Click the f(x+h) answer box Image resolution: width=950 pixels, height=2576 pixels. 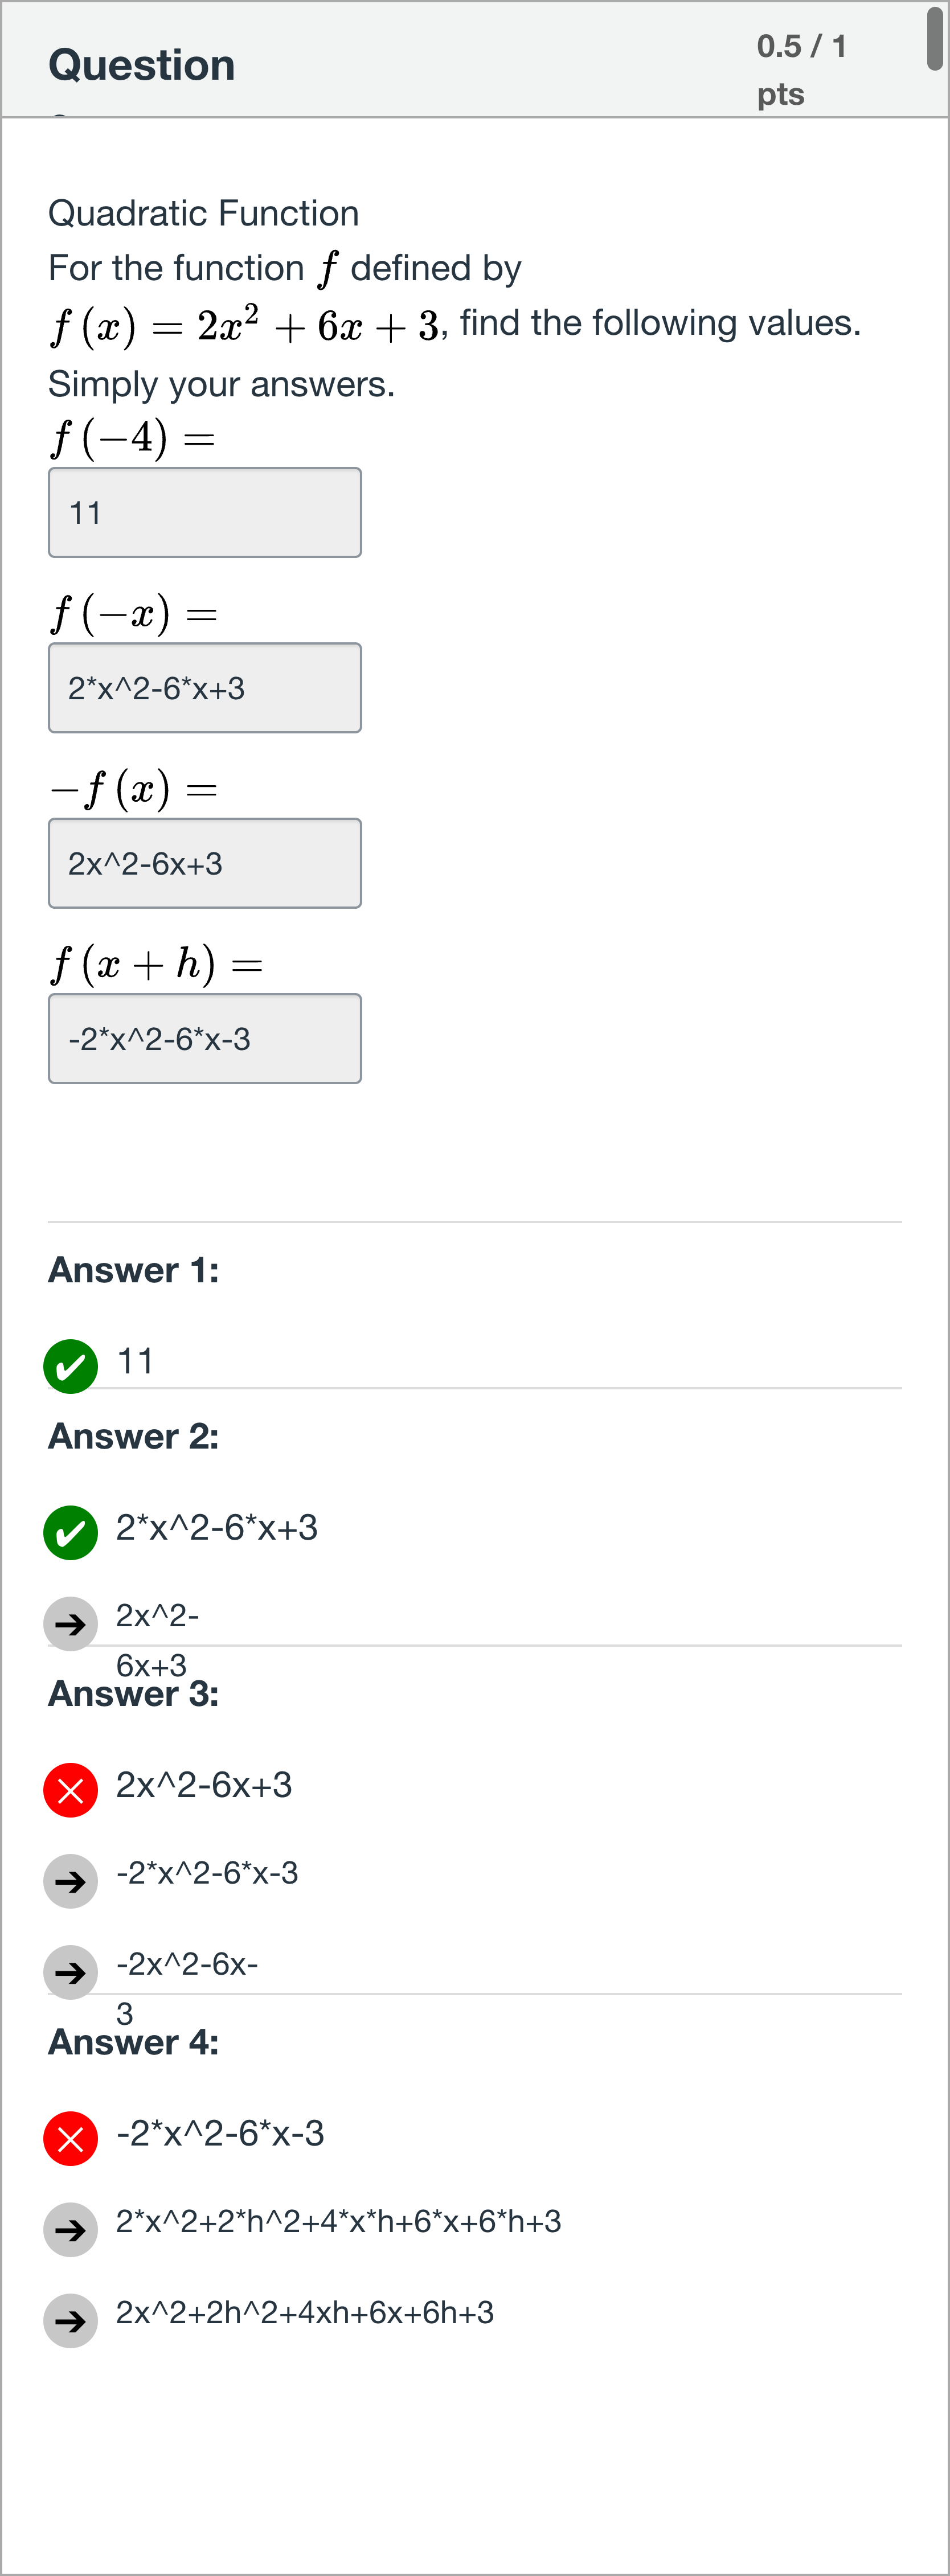(204, 1038)
